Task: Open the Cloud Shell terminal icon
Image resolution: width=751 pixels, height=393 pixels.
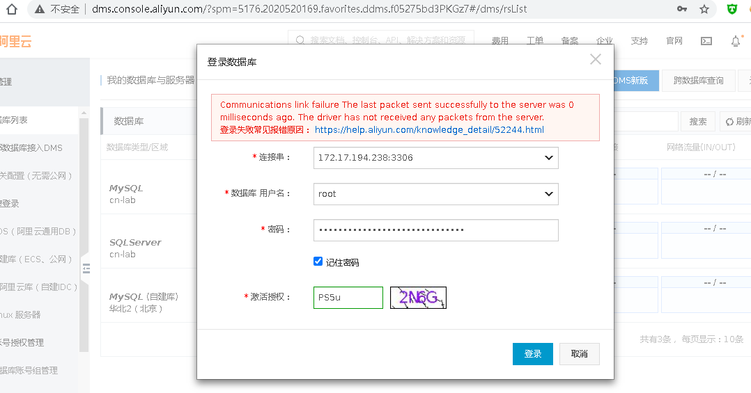Action: click(x=706, y=41)
